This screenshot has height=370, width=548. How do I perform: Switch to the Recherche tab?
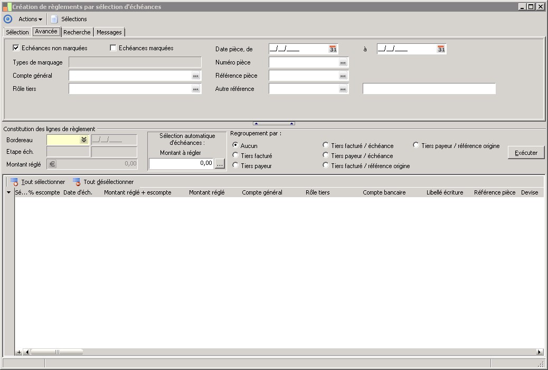pos(77,32)
